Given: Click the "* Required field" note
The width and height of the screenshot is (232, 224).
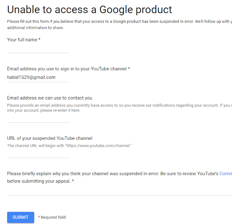Looking at the screenshot, I should [52, 217].
